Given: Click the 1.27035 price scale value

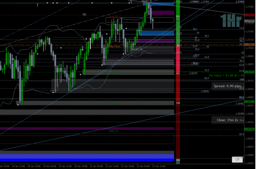Looking at the screenshot, I should [249, 48].
